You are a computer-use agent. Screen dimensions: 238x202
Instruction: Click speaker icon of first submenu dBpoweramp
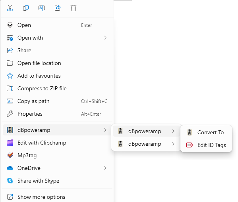pyautogui.click(x=120, y=131)
